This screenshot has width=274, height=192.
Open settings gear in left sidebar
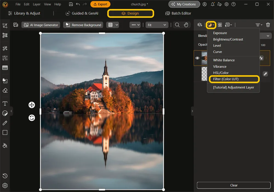click(5, 185)
